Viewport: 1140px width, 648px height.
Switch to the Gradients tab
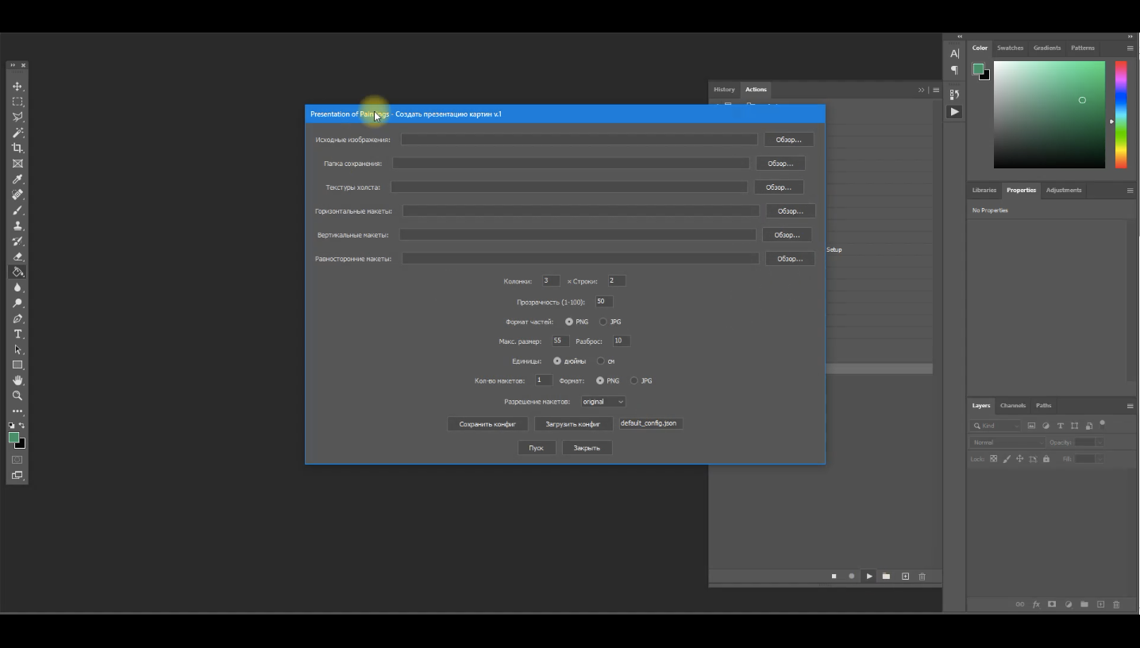(x=1047, y=48)
